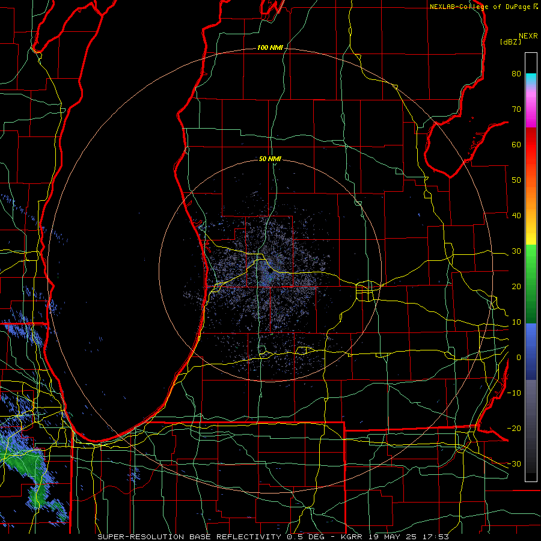Click the 40 dBZ scale value

516,216
